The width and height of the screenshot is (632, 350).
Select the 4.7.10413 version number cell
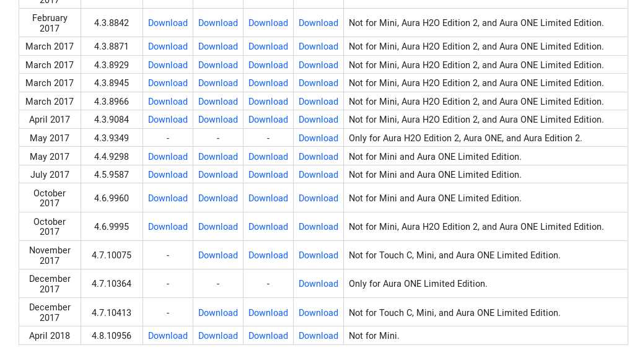pos(112,313)
